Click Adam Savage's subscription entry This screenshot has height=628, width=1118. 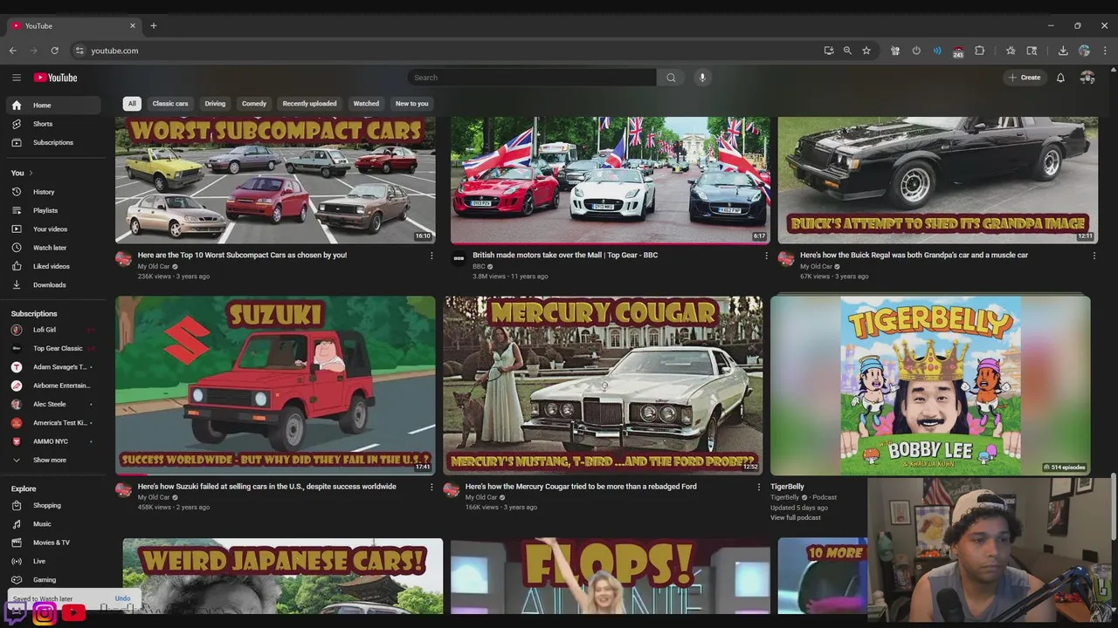[54, 367]
